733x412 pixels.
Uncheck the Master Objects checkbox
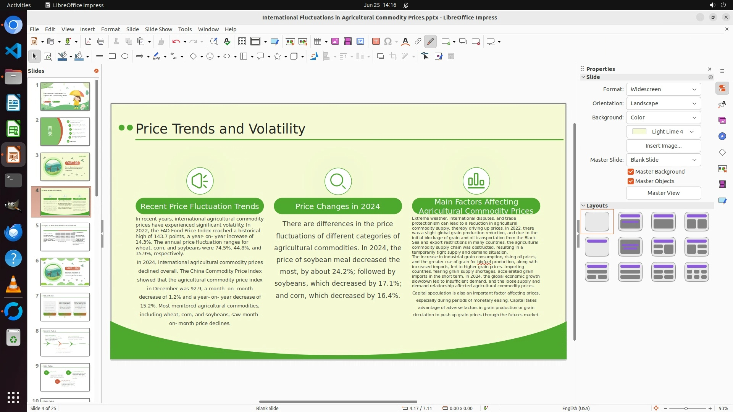coord(631,181)
